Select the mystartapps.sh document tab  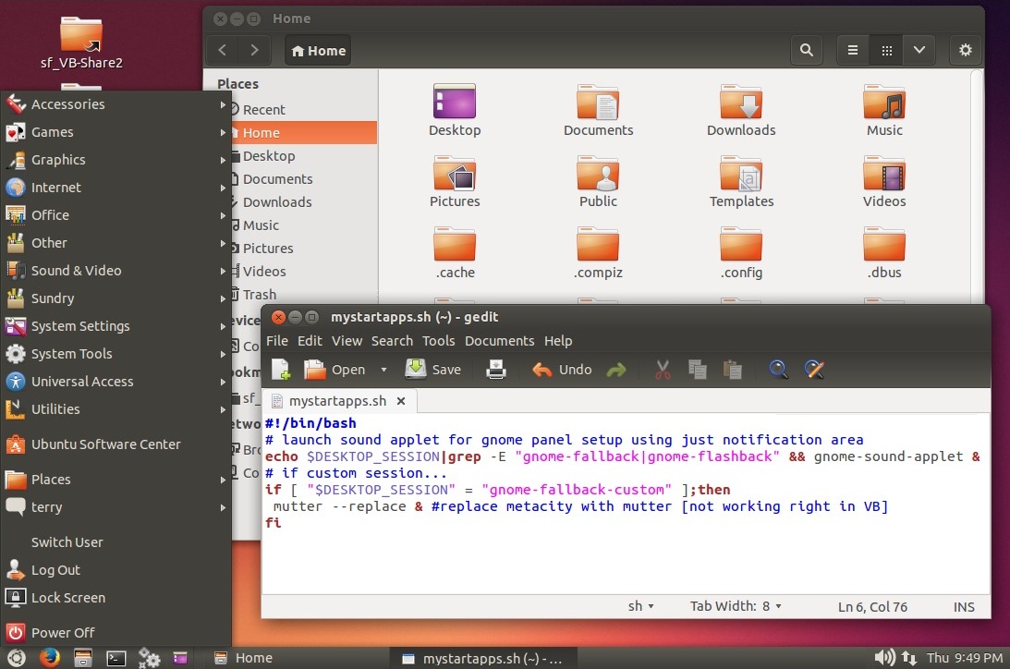point(337,401)
